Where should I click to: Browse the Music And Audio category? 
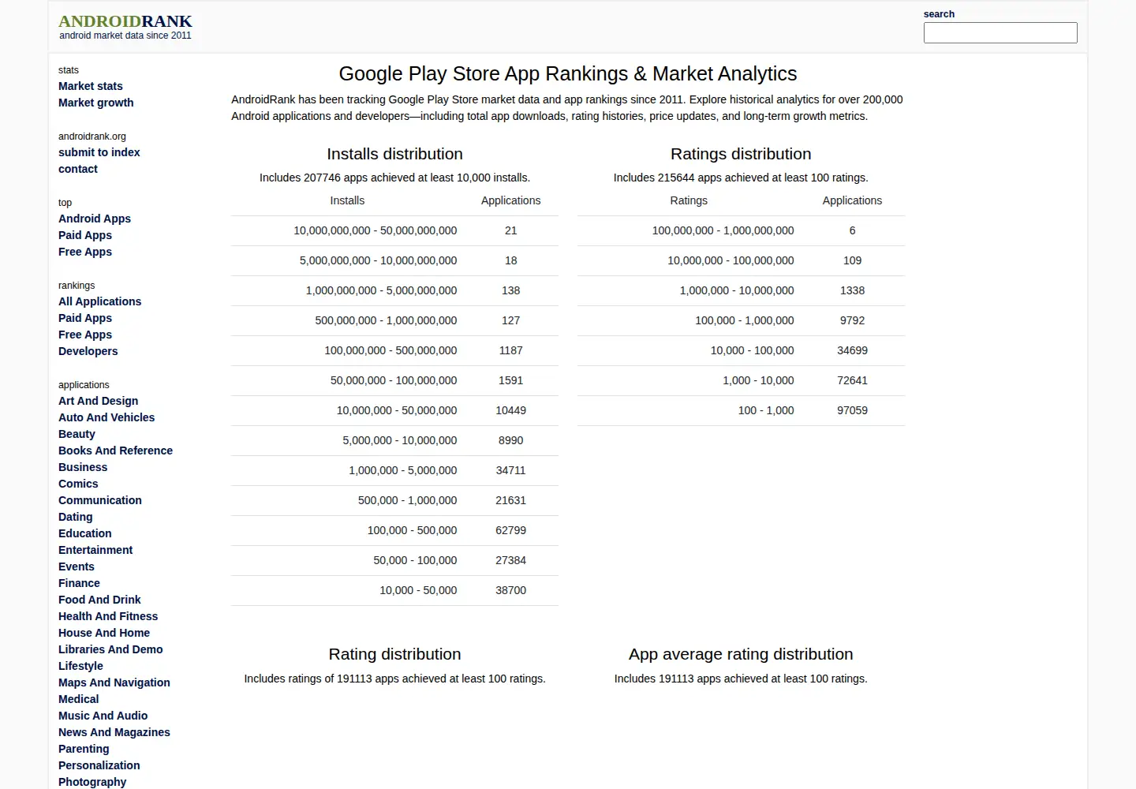103,716
